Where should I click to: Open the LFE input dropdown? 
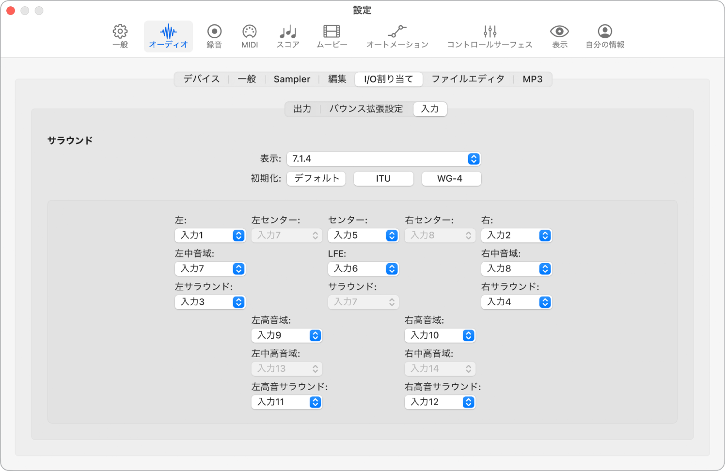pos(363,268)
